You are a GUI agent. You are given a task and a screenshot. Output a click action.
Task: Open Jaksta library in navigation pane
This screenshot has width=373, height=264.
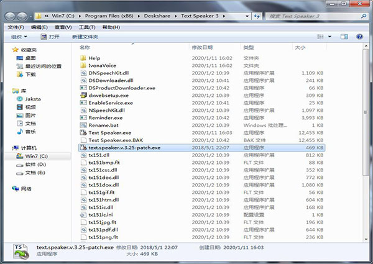coord(32,98)
